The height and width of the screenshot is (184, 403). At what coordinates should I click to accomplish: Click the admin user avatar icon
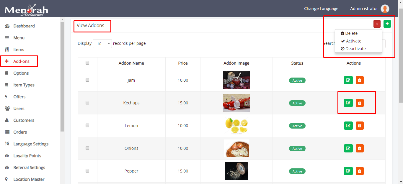[x=385, y=9]
